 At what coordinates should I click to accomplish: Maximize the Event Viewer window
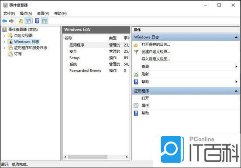(219, 5)
